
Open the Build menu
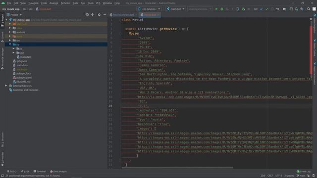point(75,3)
